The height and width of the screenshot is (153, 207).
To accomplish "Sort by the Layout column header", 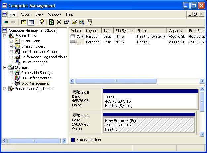I will (93, 31).
